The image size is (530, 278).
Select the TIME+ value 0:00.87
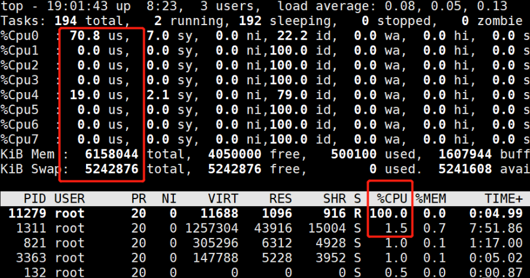(x=496, y=273)
